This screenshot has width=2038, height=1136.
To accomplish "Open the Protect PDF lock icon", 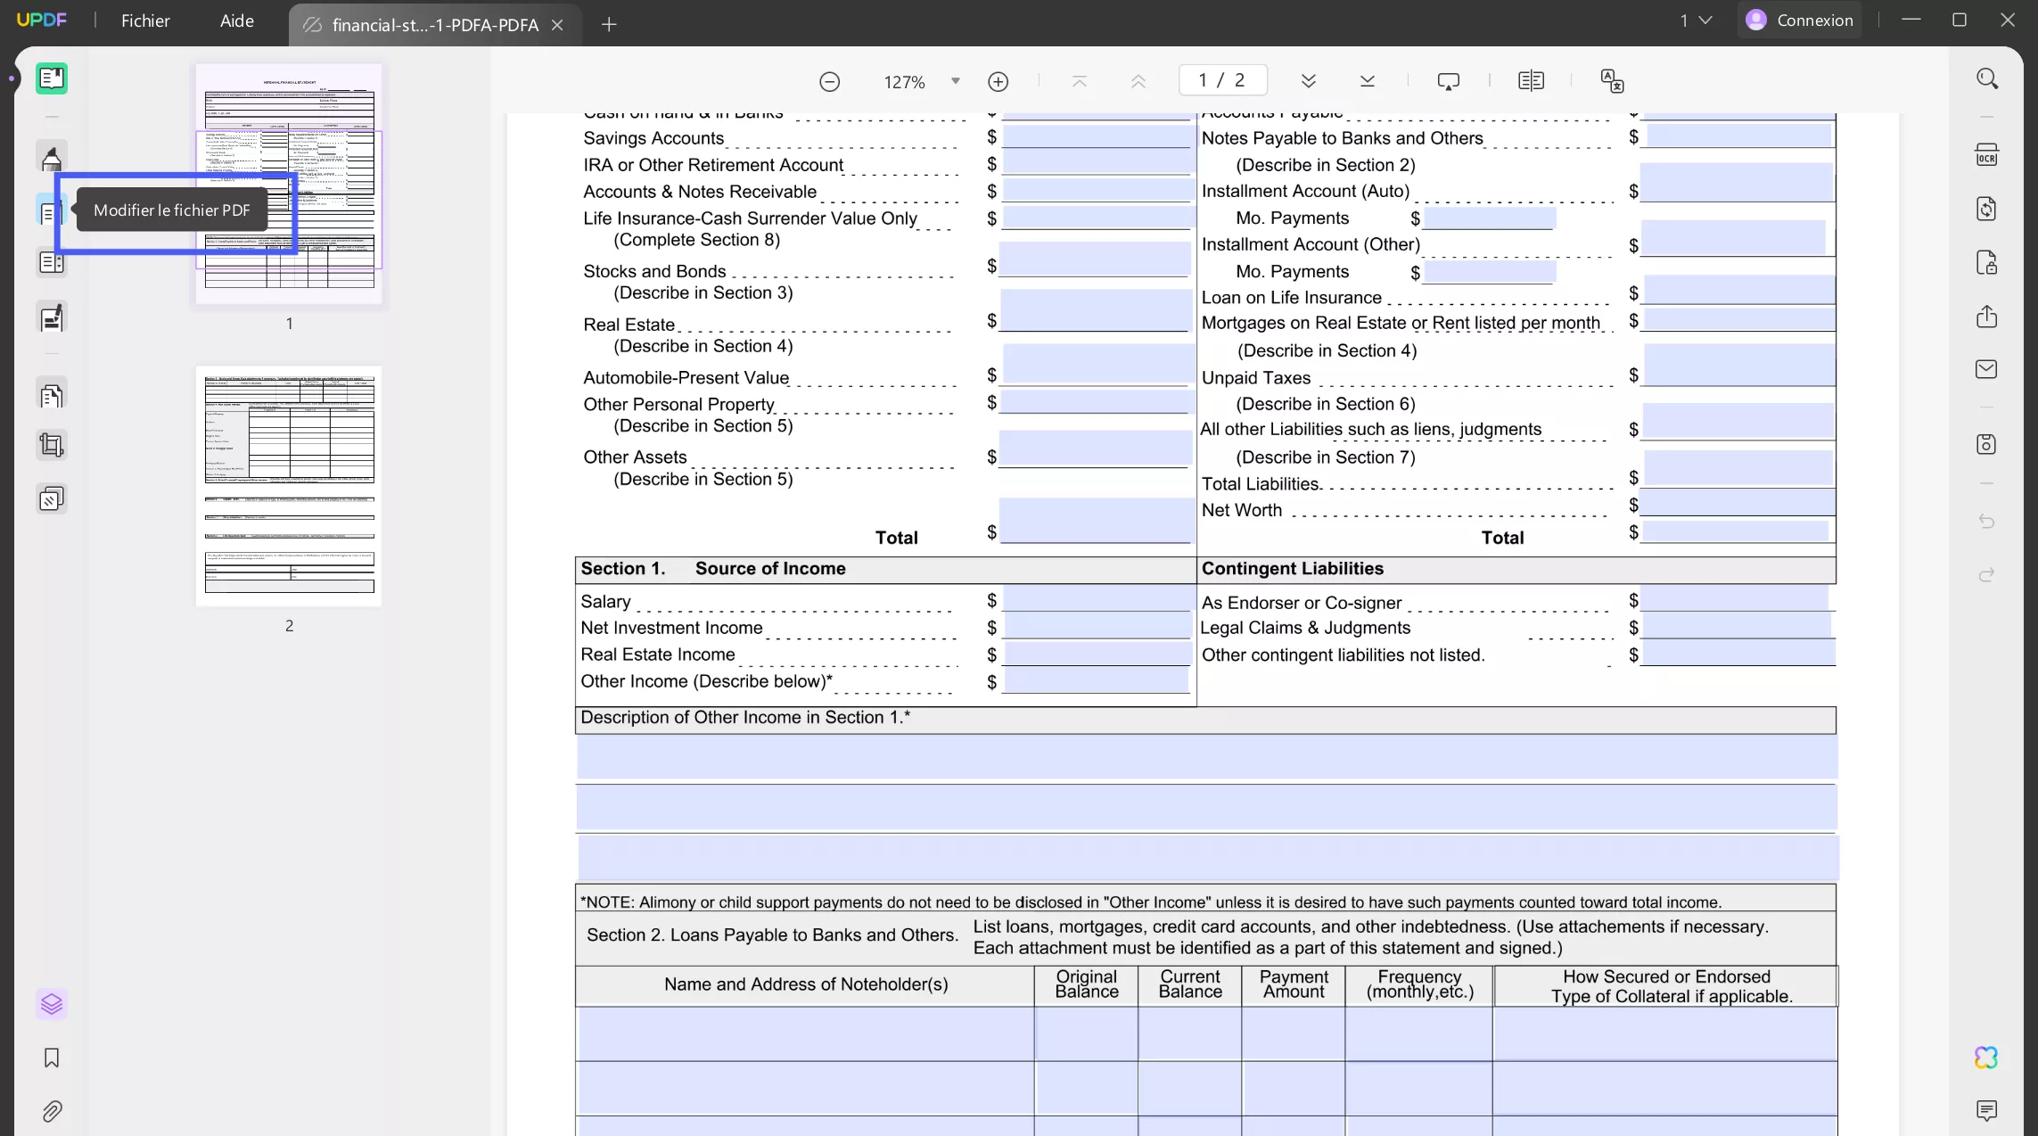I will (x=1986, y=263).
